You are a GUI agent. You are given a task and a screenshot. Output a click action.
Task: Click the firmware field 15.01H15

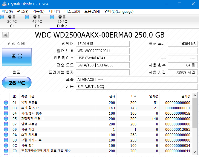click(x=103, y=44)
